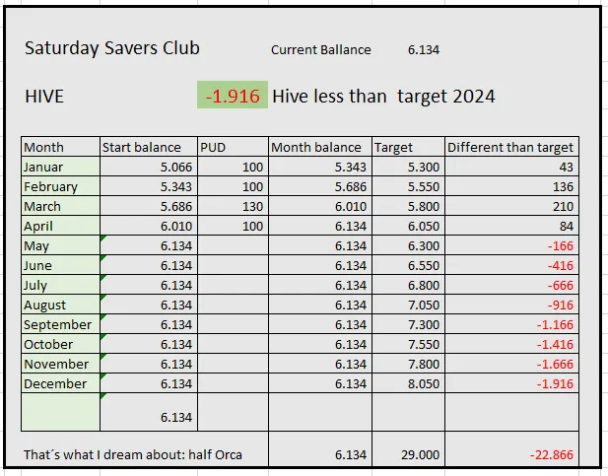Viewport: 608px width, 476px height.
Task: Select the 'April' month cell
Action: point(60,226)
